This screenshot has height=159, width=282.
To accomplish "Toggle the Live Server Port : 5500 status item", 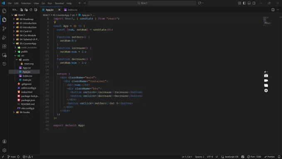I will [x=254, y=157].
